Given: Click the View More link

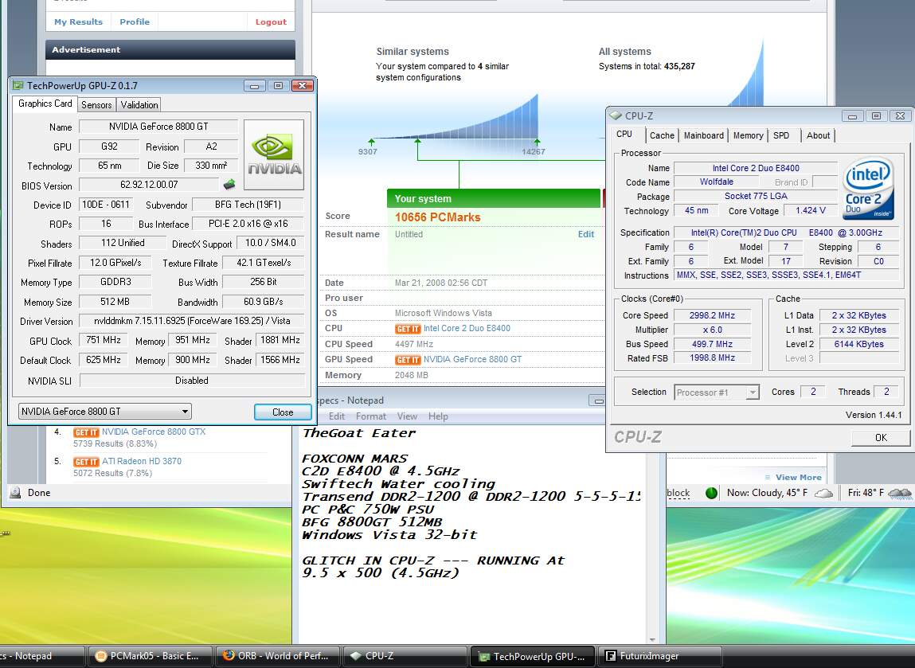Looking at the screenshot, I should pyautogui.click(x=798, y=477).
